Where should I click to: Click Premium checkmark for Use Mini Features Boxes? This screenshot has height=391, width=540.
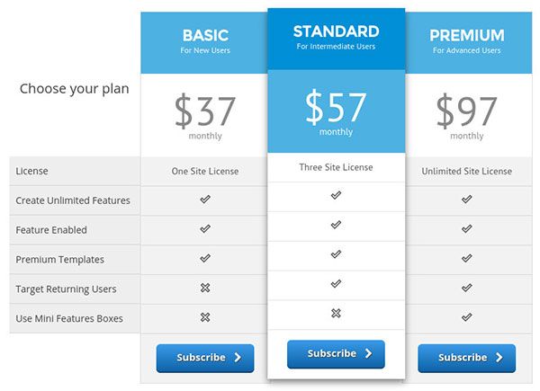(466, 317)
